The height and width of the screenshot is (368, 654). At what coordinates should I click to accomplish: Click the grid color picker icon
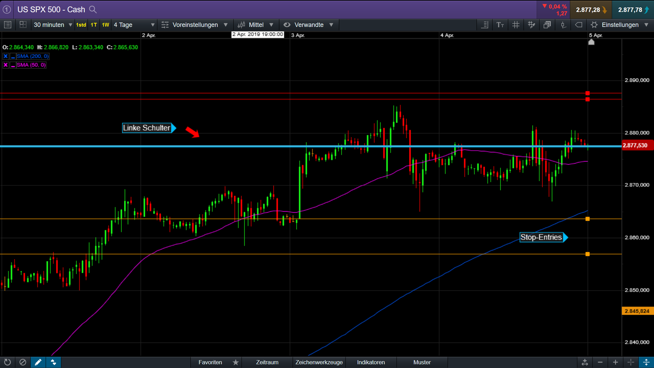531,25
